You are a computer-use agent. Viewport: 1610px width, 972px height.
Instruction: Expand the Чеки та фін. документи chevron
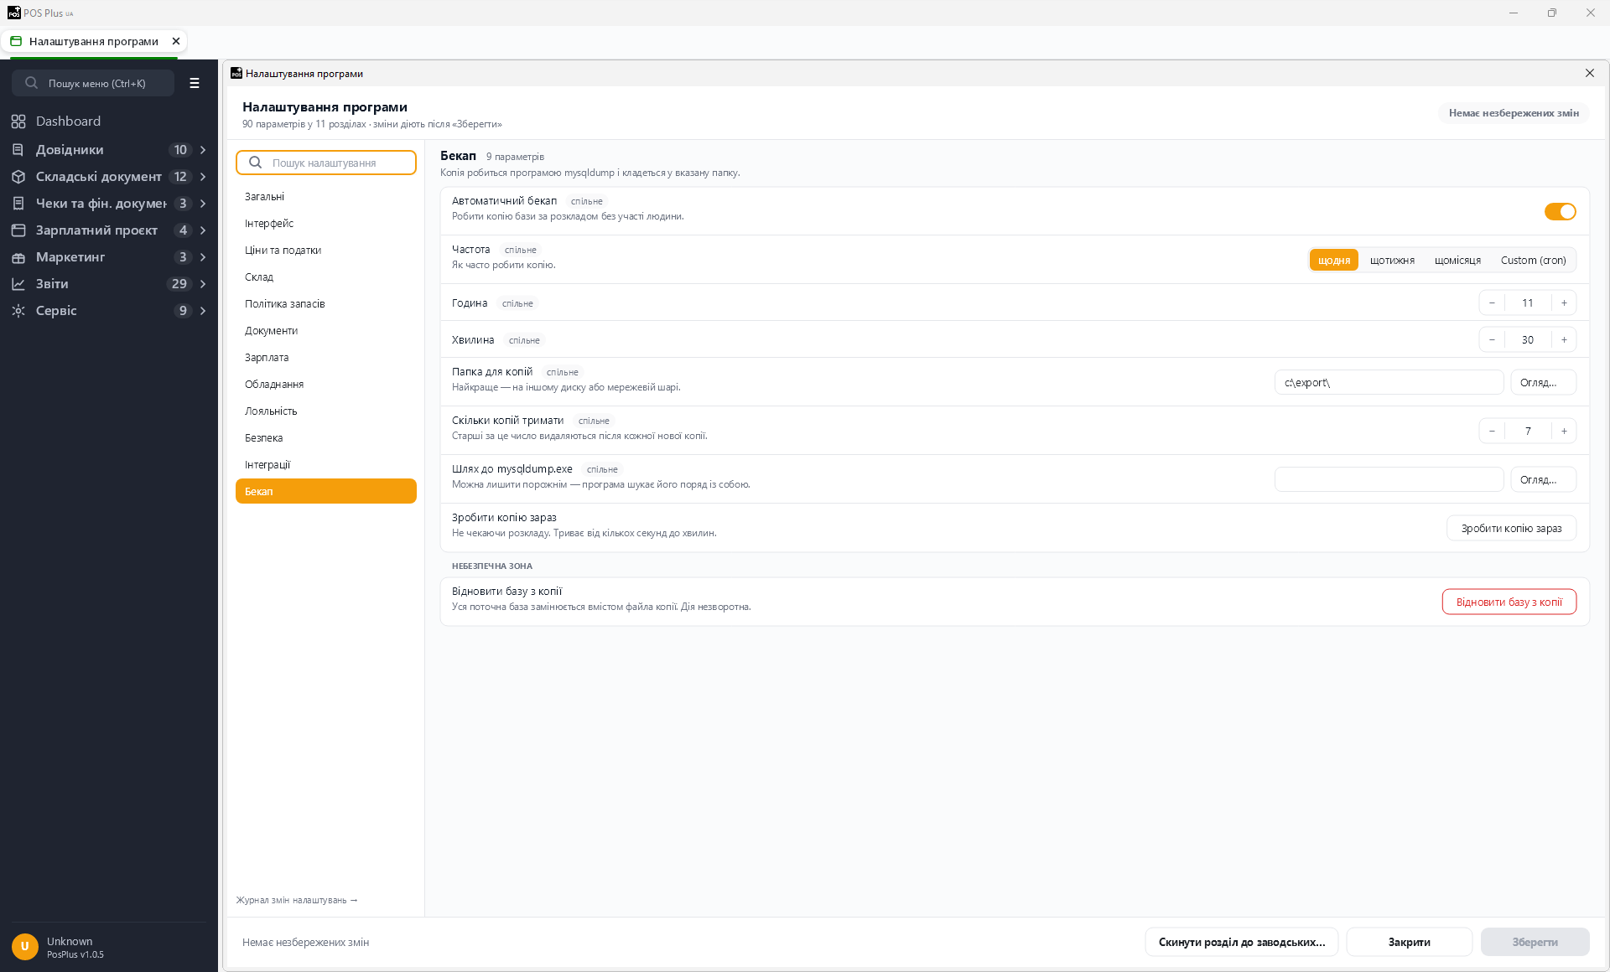coord(203,204)
